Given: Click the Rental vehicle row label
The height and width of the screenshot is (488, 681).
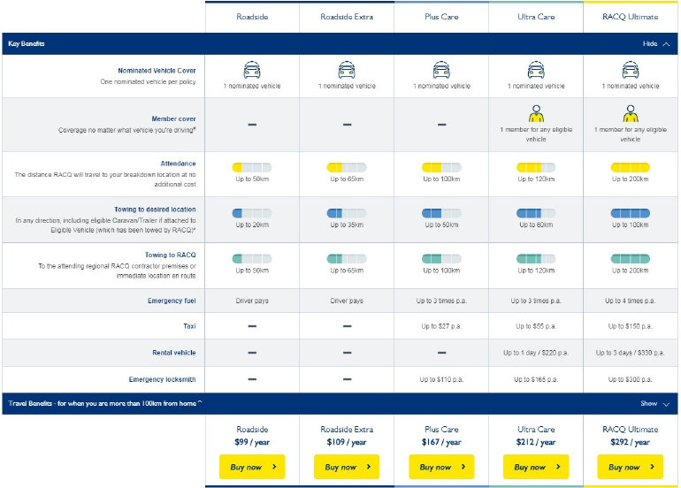Looking at the screenshot, I should 173,353.
